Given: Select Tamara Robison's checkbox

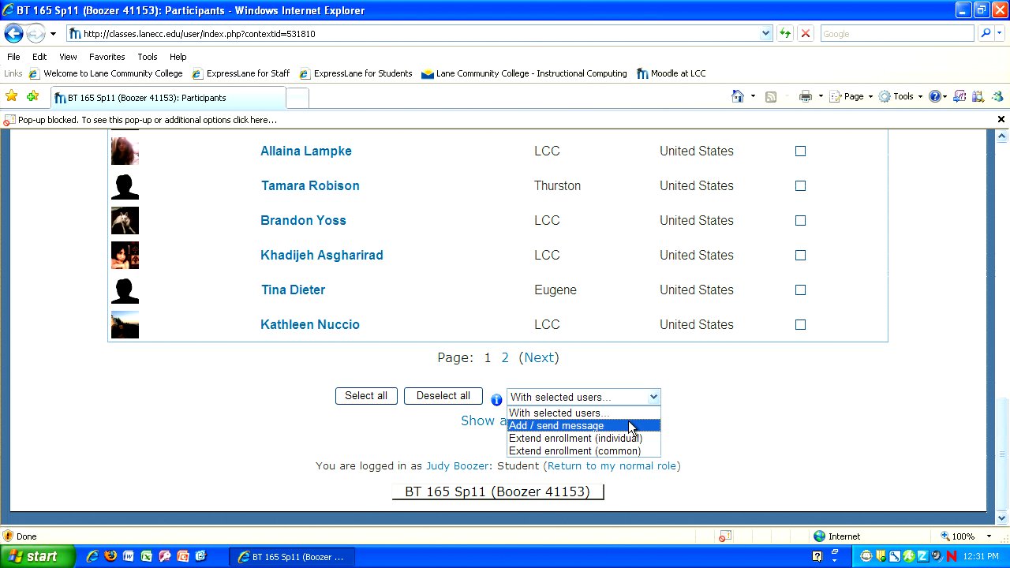Looking at the screenshot, I should click(x=800, y=185).
